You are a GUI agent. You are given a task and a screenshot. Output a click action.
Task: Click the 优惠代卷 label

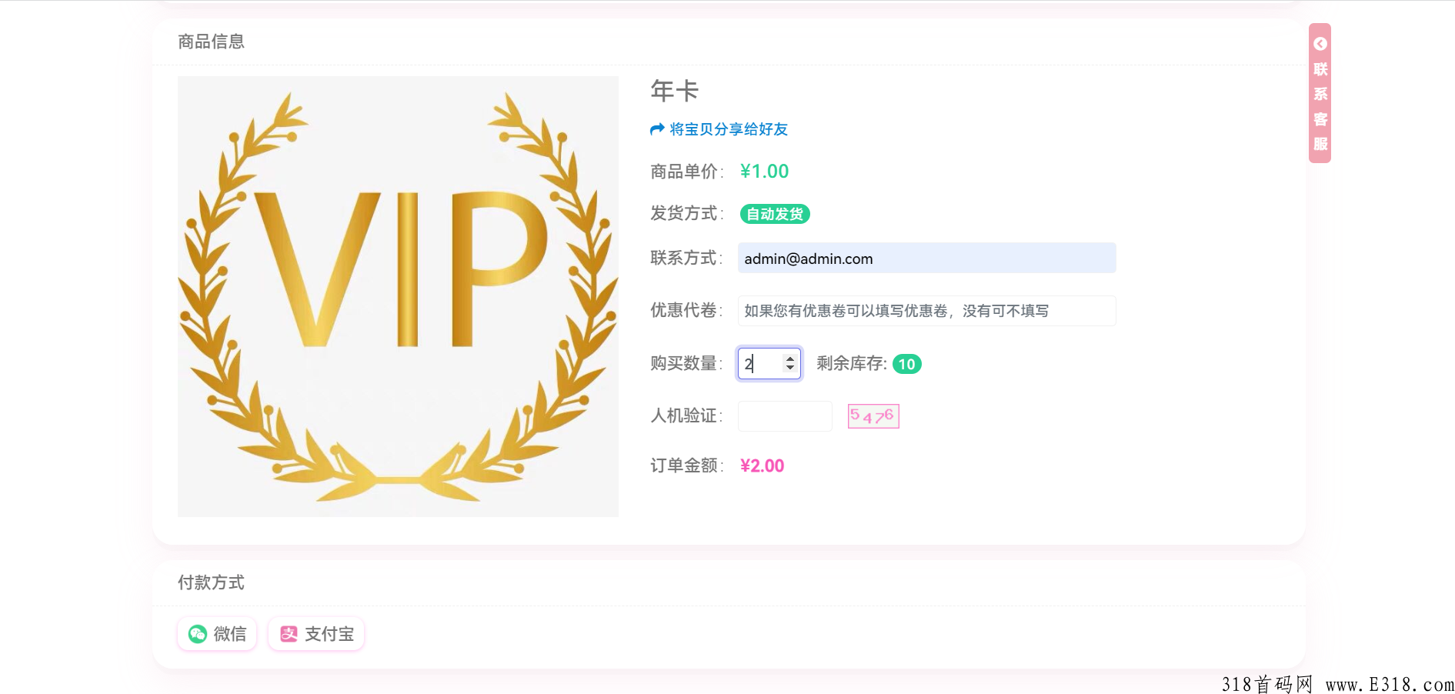[686, 310]
